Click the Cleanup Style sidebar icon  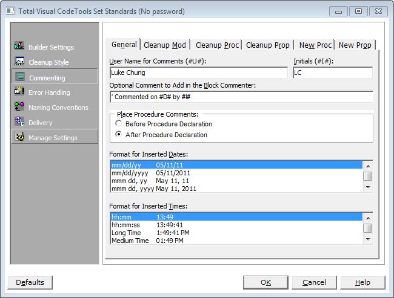tap(19, 61)
